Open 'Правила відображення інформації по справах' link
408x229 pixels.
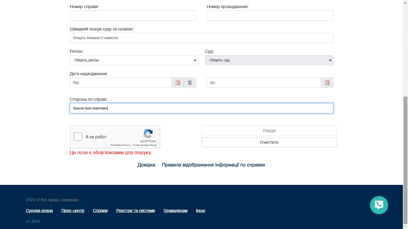[x=214, y=165]
